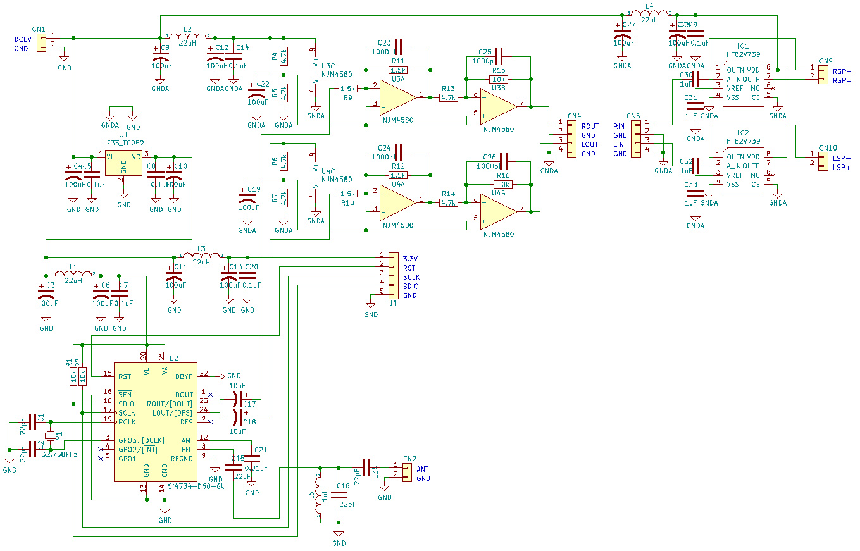The width and height of the screenshot is (860, 551).
Task: Select the R15 10k resistor
Action: point(498,80)
